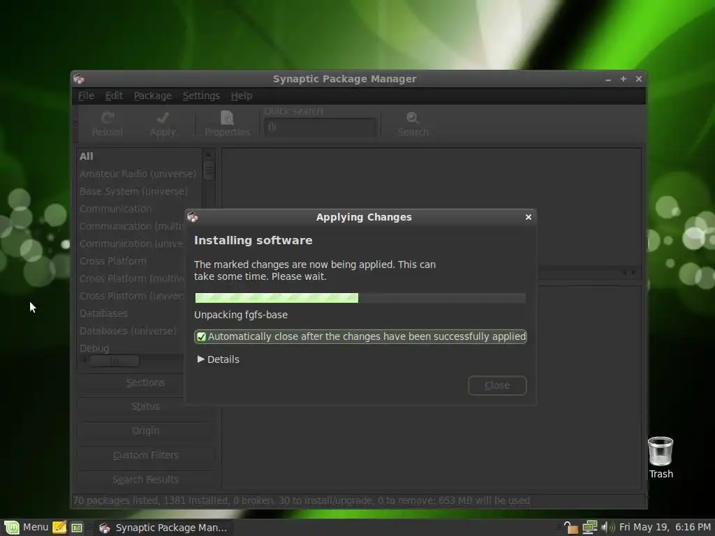Click the Sections filter button

pyautogui.click(x=145, y=382)
